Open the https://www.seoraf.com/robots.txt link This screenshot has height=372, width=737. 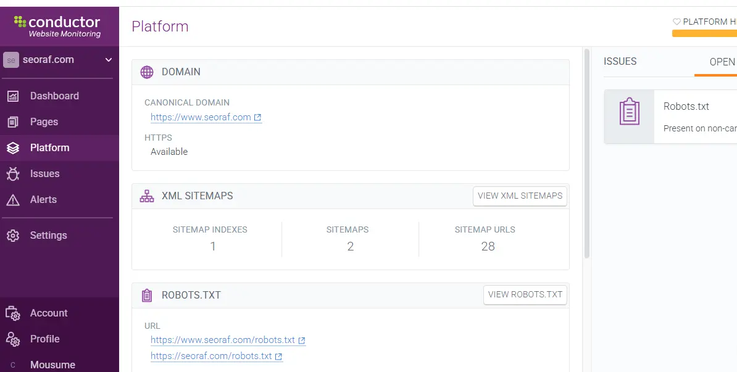tap(223, 339)
